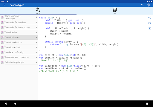Select Parameterless constructor topic
This screenshot has height=107, width=153.
[19, 57]
